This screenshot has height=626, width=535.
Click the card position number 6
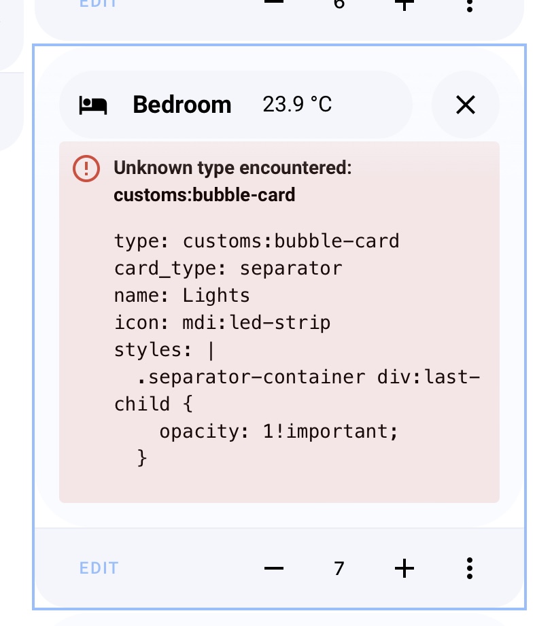coord(339,4)
